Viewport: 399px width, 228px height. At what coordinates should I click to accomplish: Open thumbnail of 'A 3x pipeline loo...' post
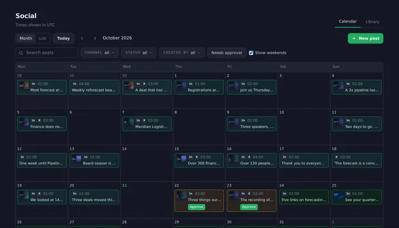(x=339, y=85)
